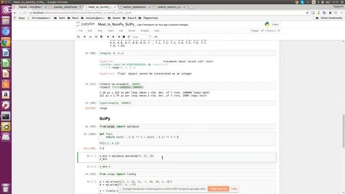Paste cells below using the toolbar icon
The height and width of the screenshot is (194, 345).
101,37
